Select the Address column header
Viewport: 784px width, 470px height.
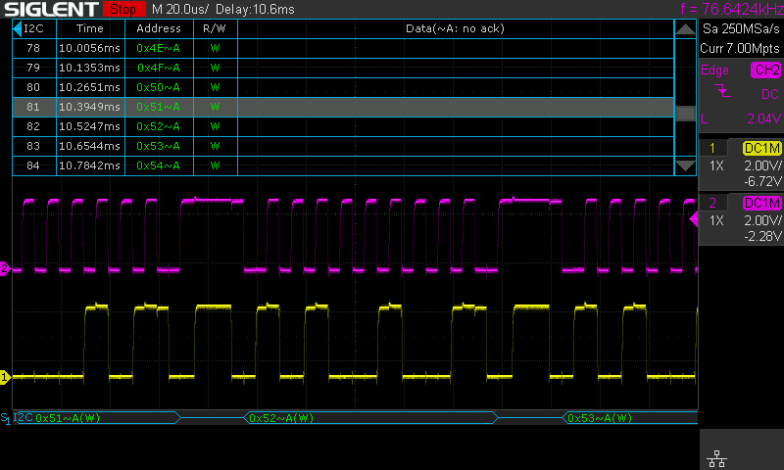pos(159,28)
